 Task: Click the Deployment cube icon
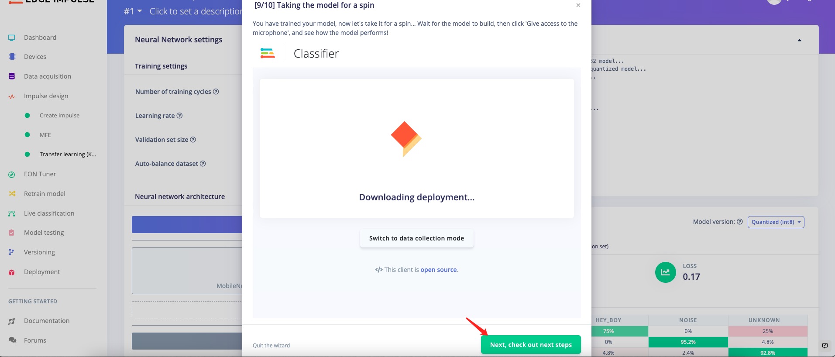pos(12,272)
